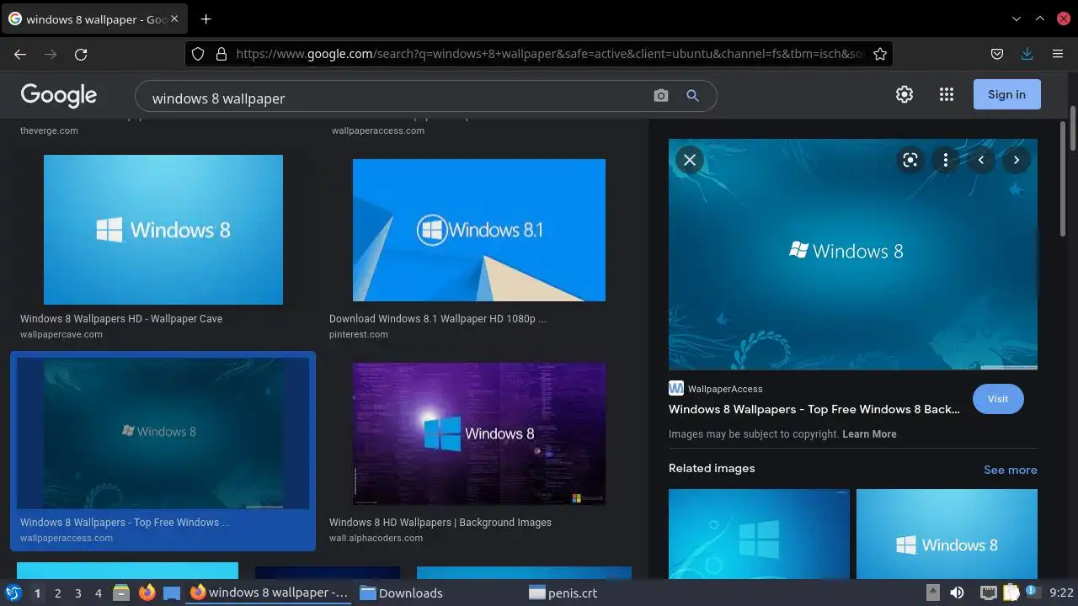Open the taskbar application menu
The height and width of the screenshot is (606, 1078).
(13, 593)
